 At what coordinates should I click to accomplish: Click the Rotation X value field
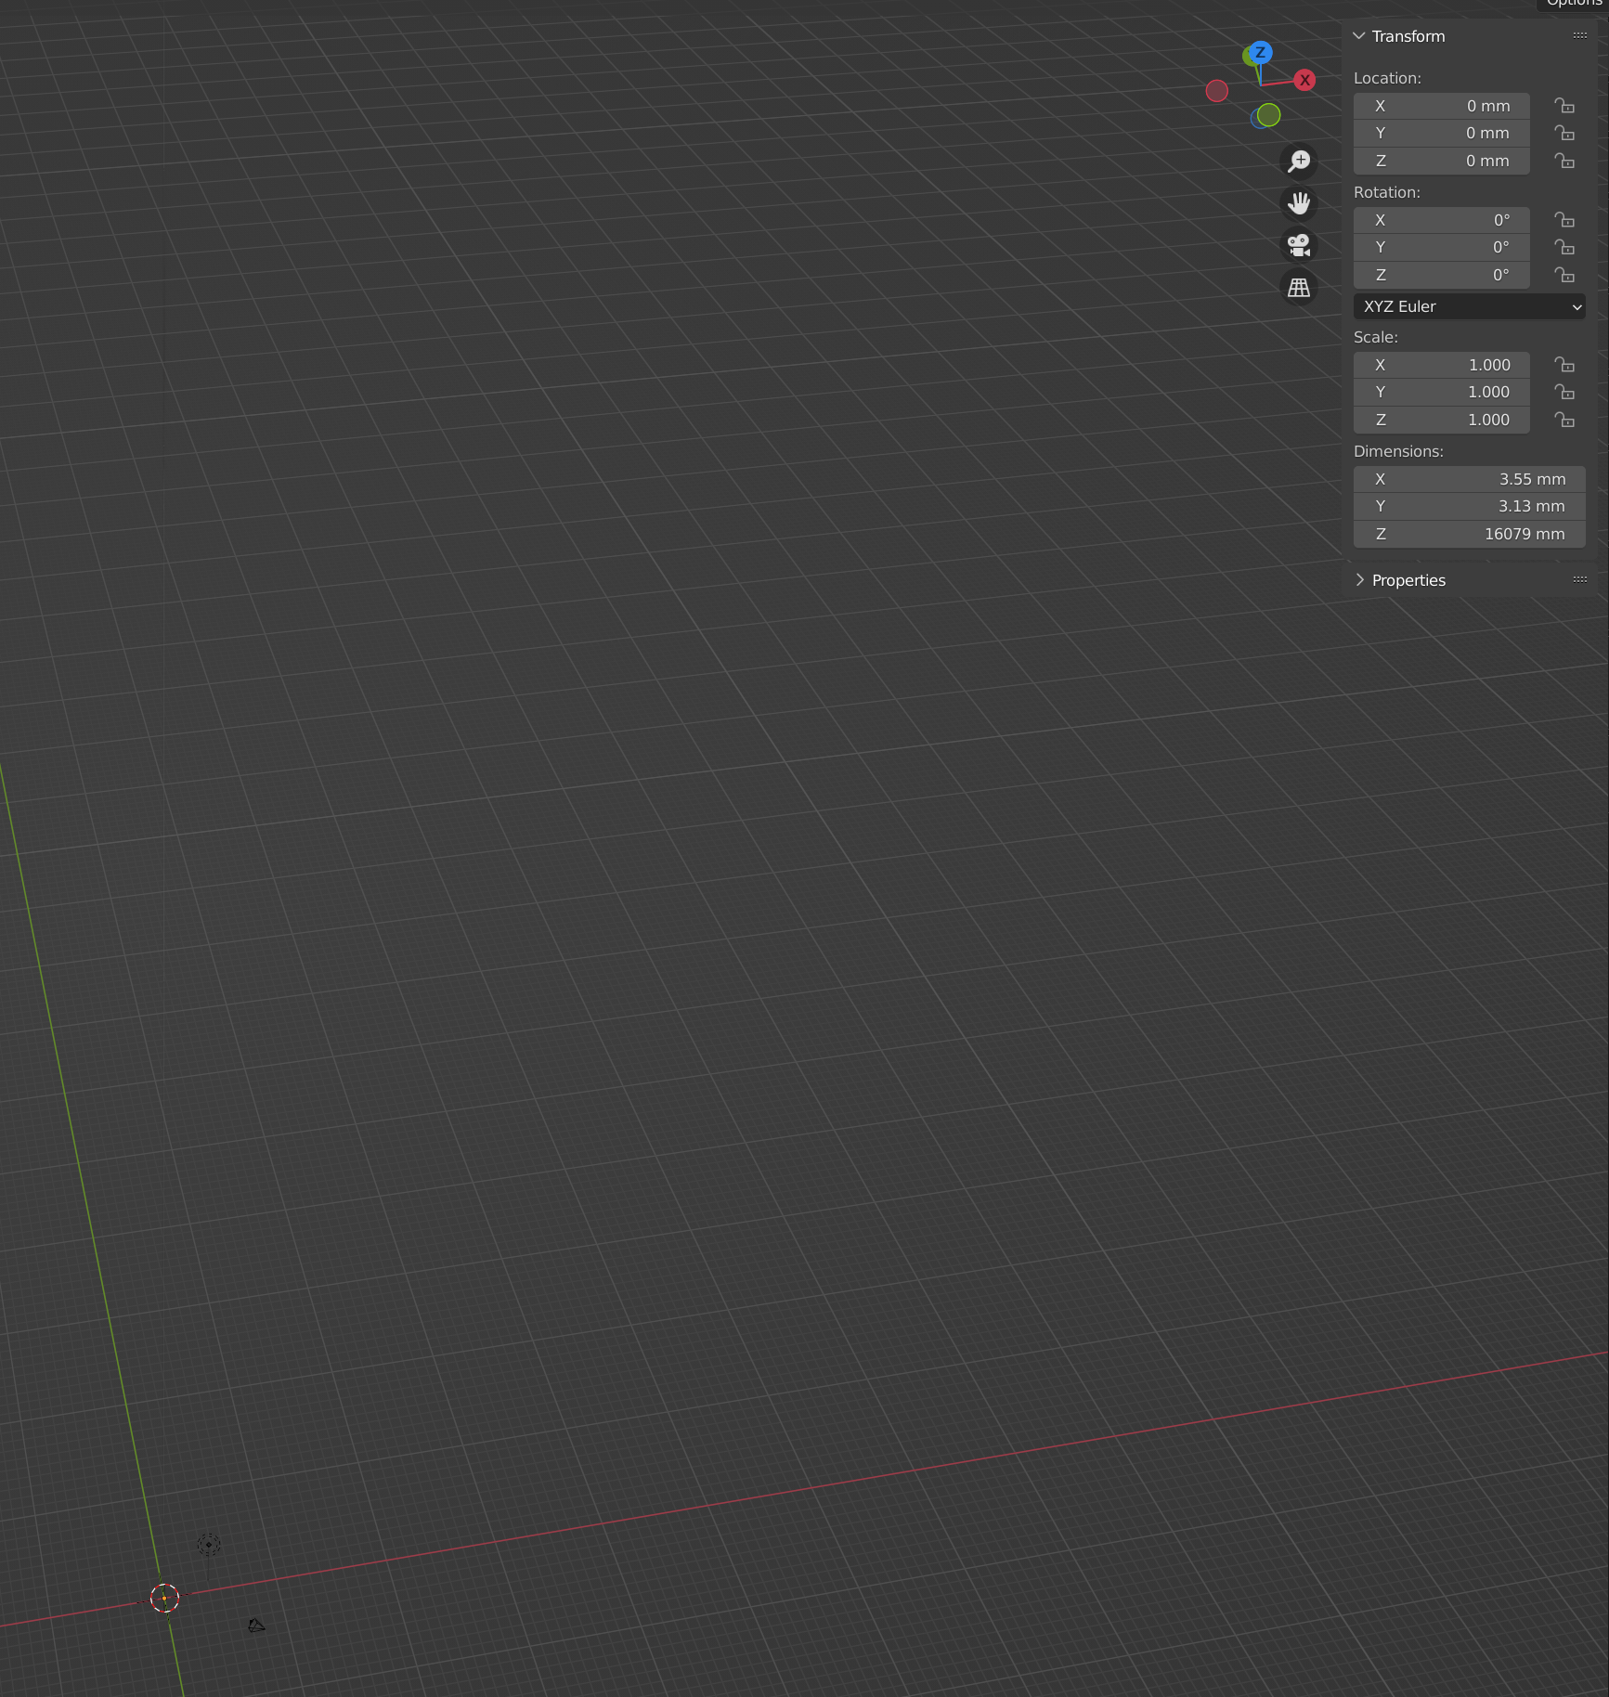1441,220
